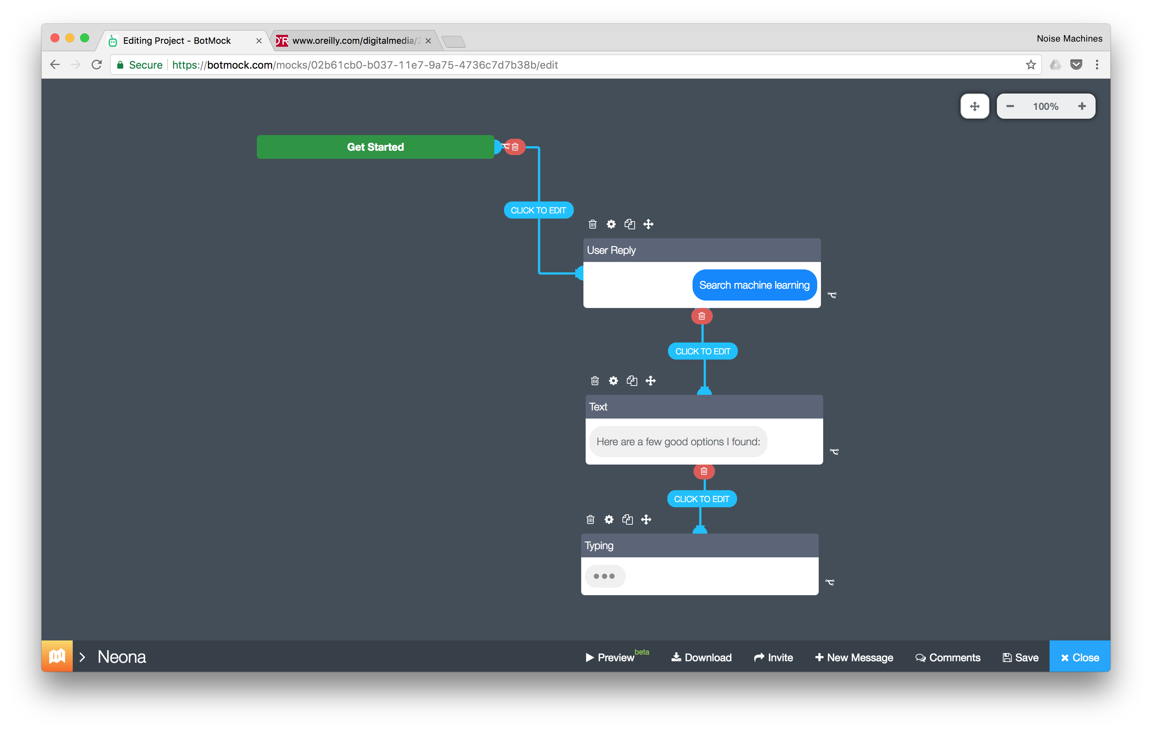Expand the chevron next to Neona
This screenshot has height=731, width=1152.
(x=82, y=657)
